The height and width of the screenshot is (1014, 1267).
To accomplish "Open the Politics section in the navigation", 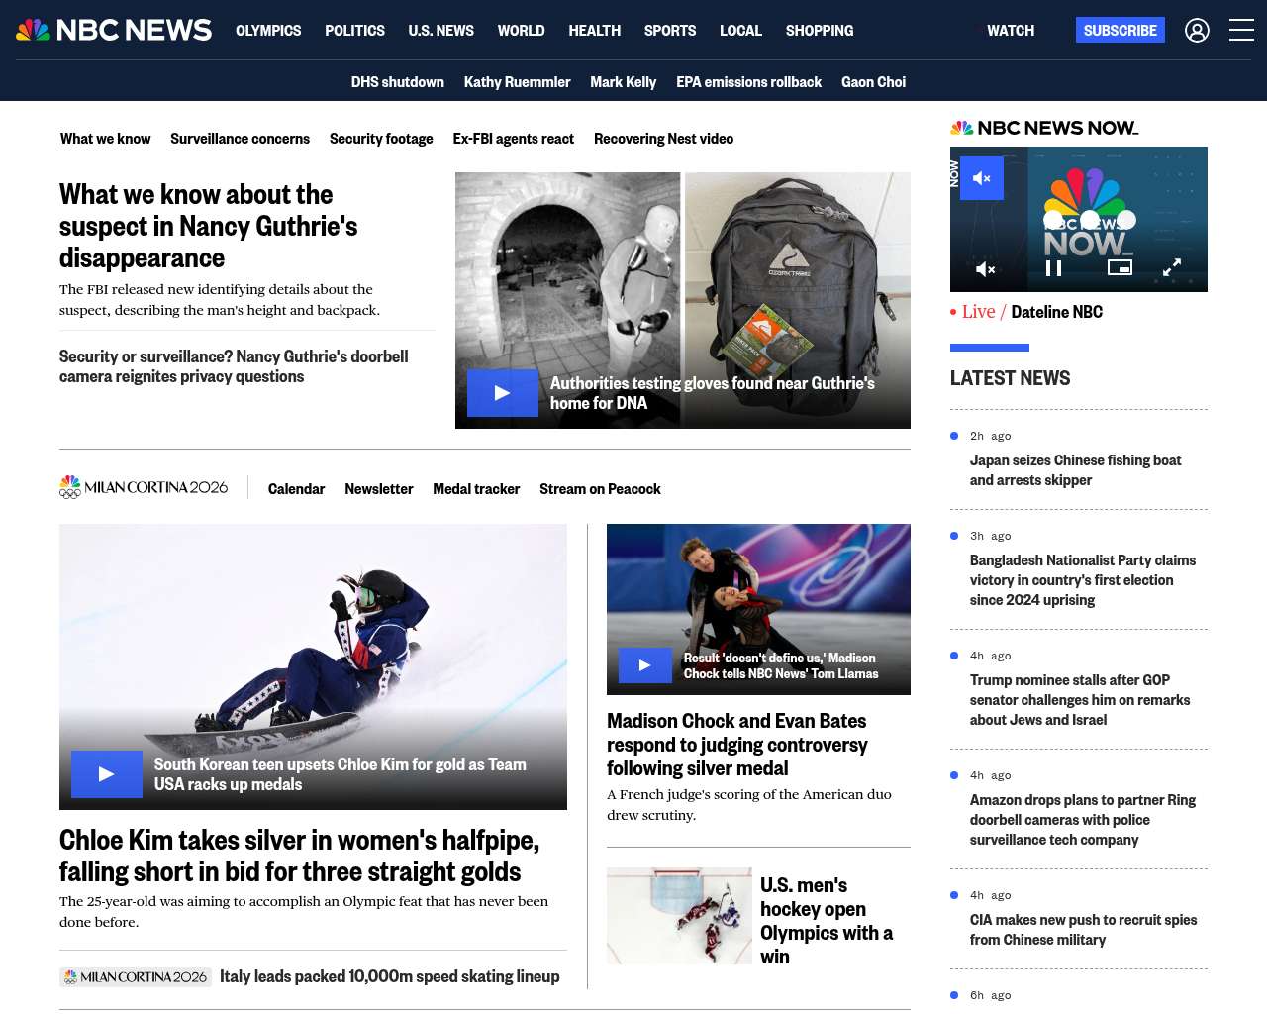I will [354, 31].
